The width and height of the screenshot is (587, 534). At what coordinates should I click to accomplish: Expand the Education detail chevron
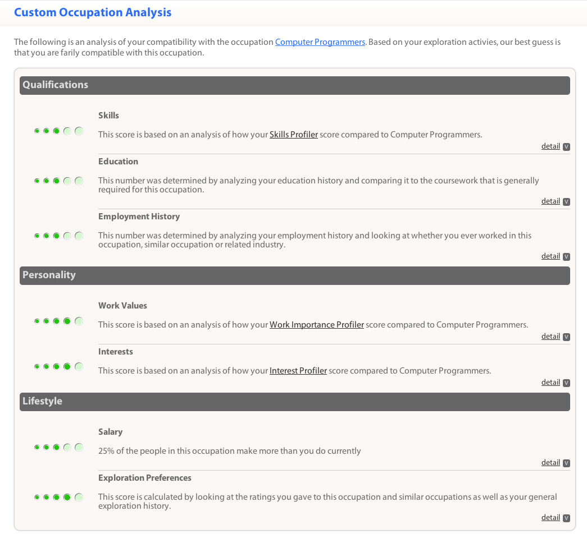[566, 201]
